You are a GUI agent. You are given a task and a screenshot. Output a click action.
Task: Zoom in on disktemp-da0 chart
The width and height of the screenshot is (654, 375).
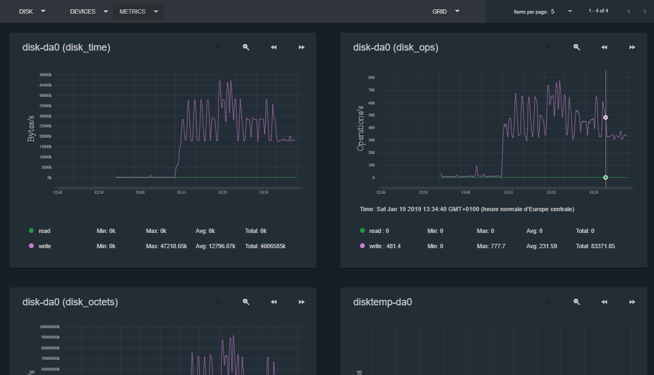coord(549,302)
